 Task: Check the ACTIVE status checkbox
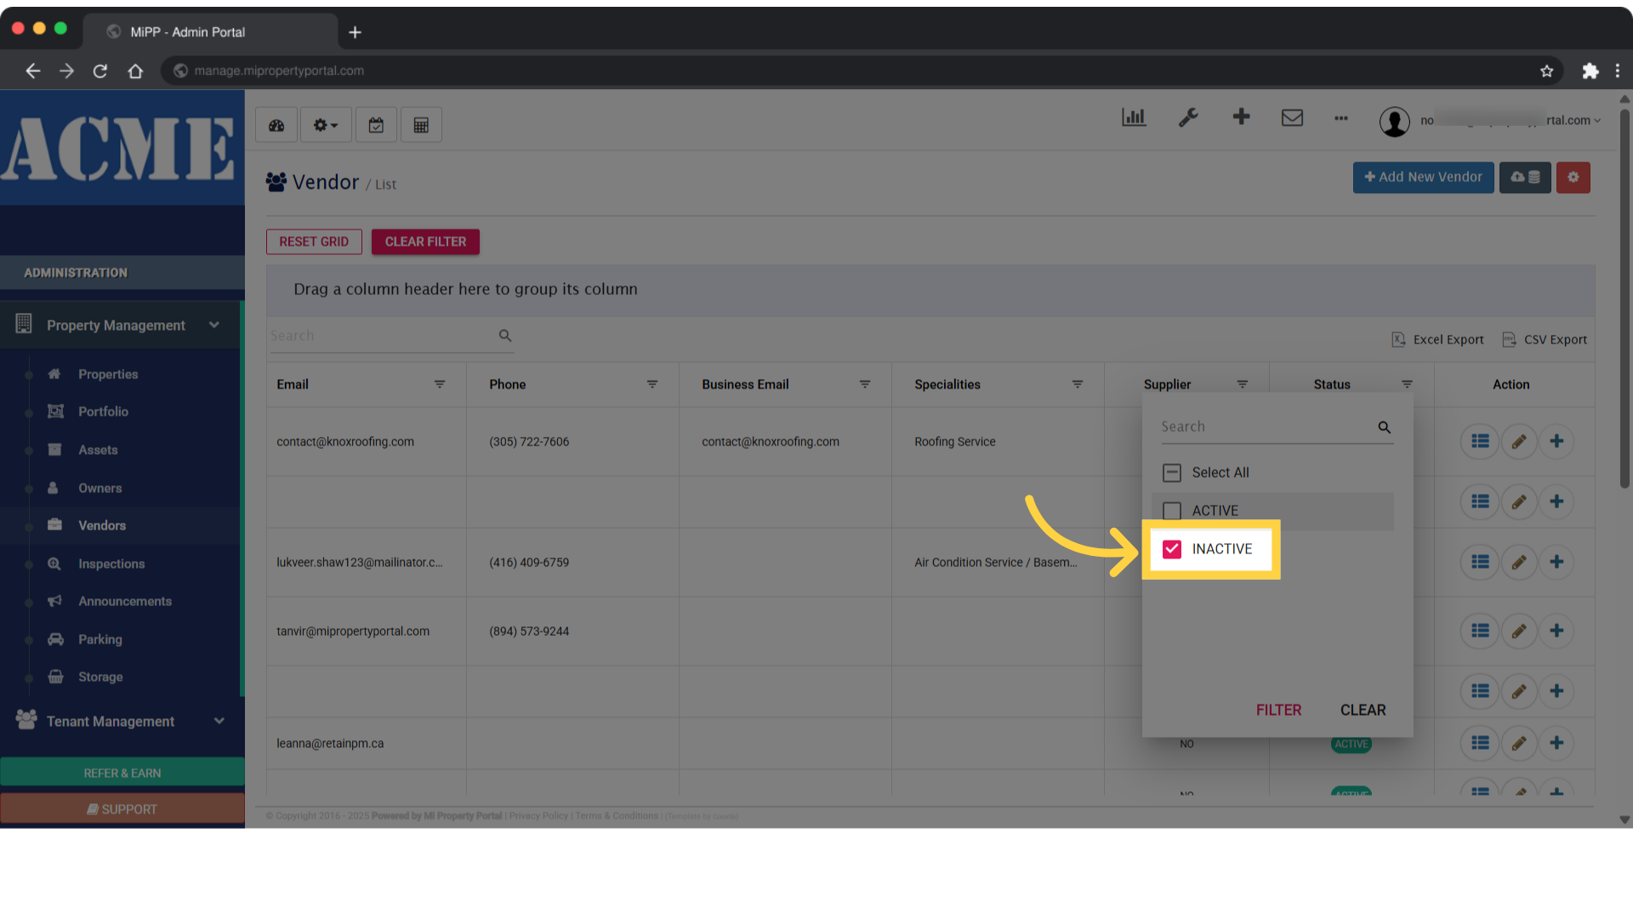[1172, 511]
